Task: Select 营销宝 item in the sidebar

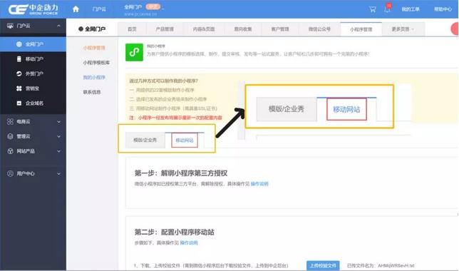Action: pyautogui.click(x=33, y=88)
